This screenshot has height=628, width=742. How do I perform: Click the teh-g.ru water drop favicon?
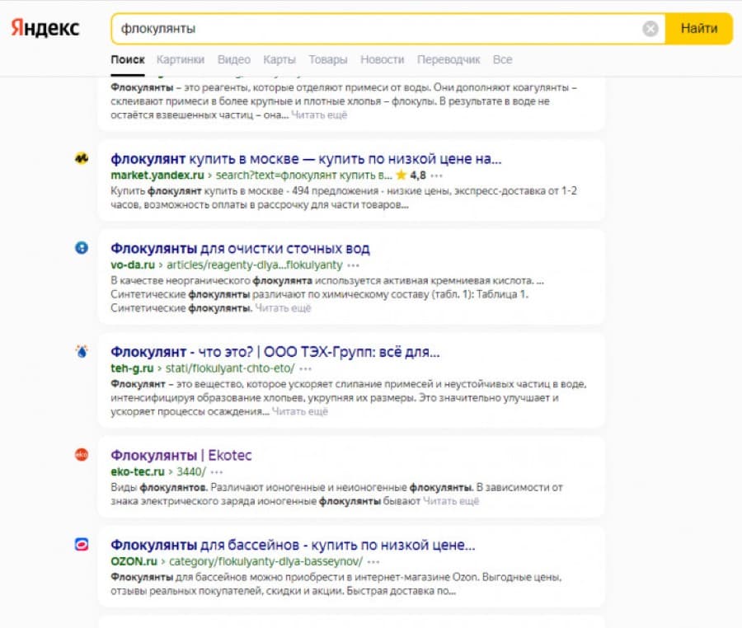82,351
